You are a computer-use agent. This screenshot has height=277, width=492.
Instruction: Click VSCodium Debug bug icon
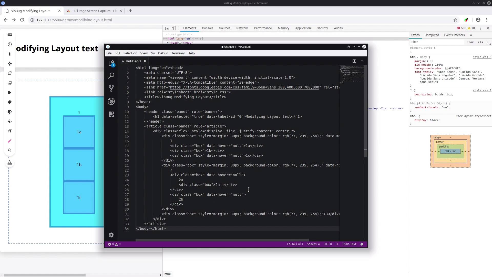click(x=111, y=101)
